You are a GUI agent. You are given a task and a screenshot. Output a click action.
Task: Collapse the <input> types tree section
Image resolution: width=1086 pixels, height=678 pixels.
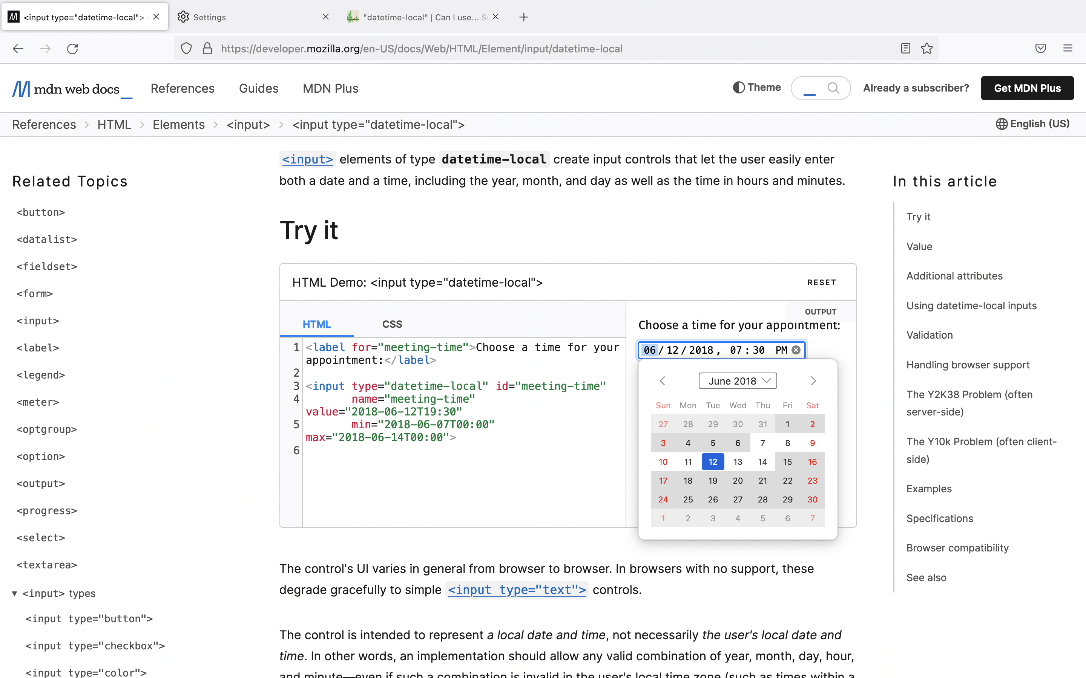point(15,593)
